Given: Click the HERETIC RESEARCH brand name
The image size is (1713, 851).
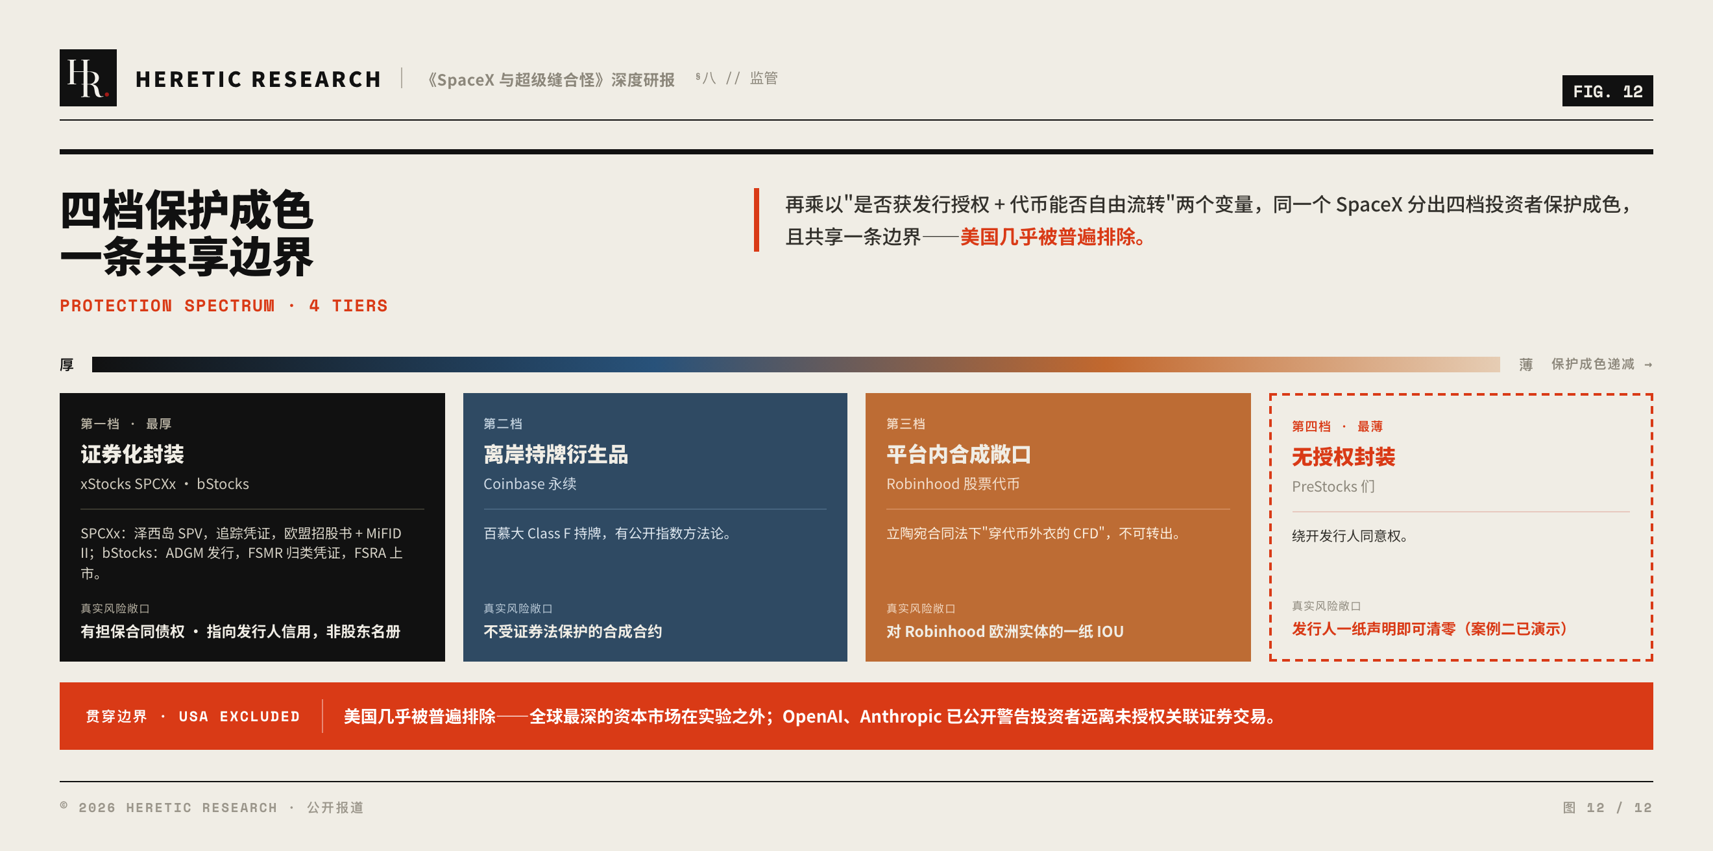Looking at the screenshot, I should [x=258, y=80].
